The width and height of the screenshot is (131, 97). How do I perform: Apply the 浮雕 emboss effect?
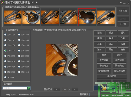100,33
